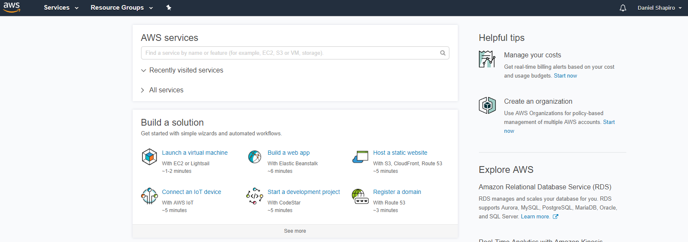Click the Launch a virtual machine link

pyautogui.click(x=195, y=153)
